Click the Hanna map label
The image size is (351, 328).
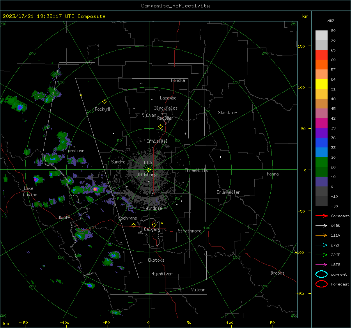(x=273, y=174)
